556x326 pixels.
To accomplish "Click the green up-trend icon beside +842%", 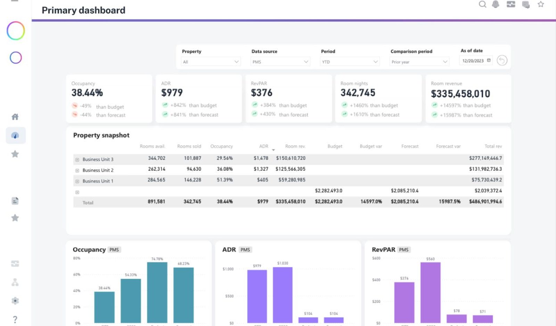I will (x=165, y=105).
